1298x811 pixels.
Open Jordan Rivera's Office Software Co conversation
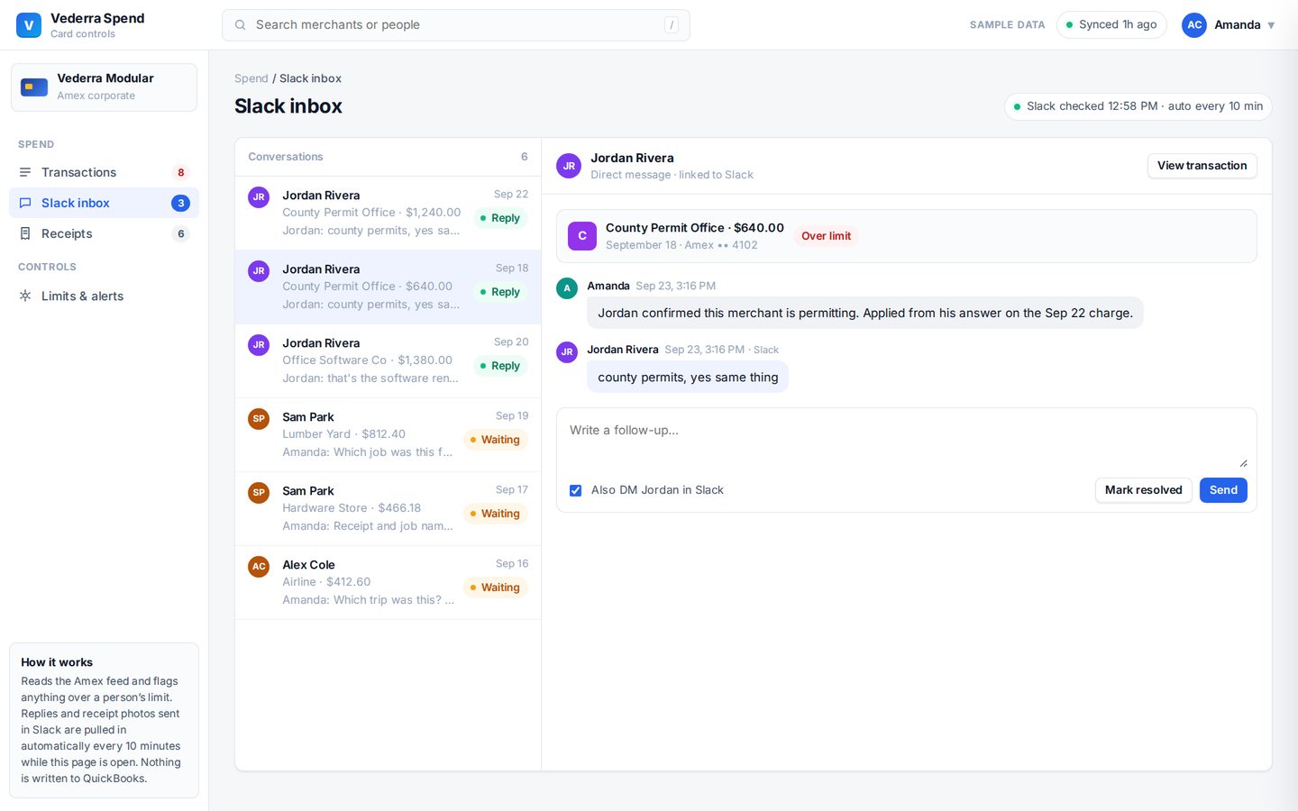[x=388, y=360]
